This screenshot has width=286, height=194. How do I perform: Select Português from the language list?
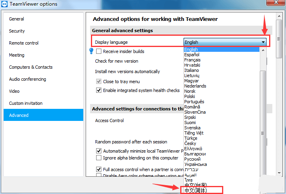pyautogui.click(x=221, y=102)
